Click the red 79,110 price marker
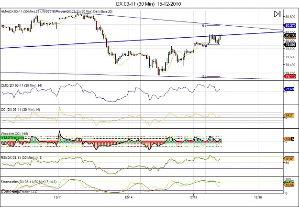 tap(289, 76)
